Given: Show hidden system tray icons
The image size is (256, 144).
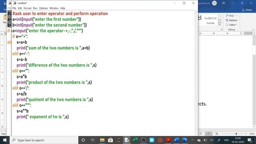Looking at the screenshot, I should pos(192,140).
